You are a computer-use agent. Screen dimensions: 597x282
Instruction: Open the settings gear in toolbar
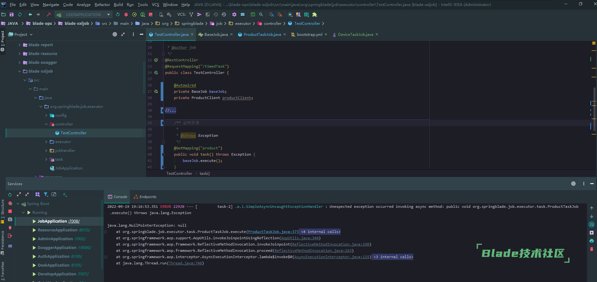234,14
